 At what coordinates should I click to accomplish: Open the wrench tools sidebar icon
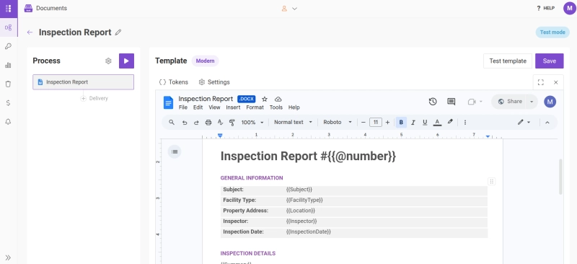[8, 46]
